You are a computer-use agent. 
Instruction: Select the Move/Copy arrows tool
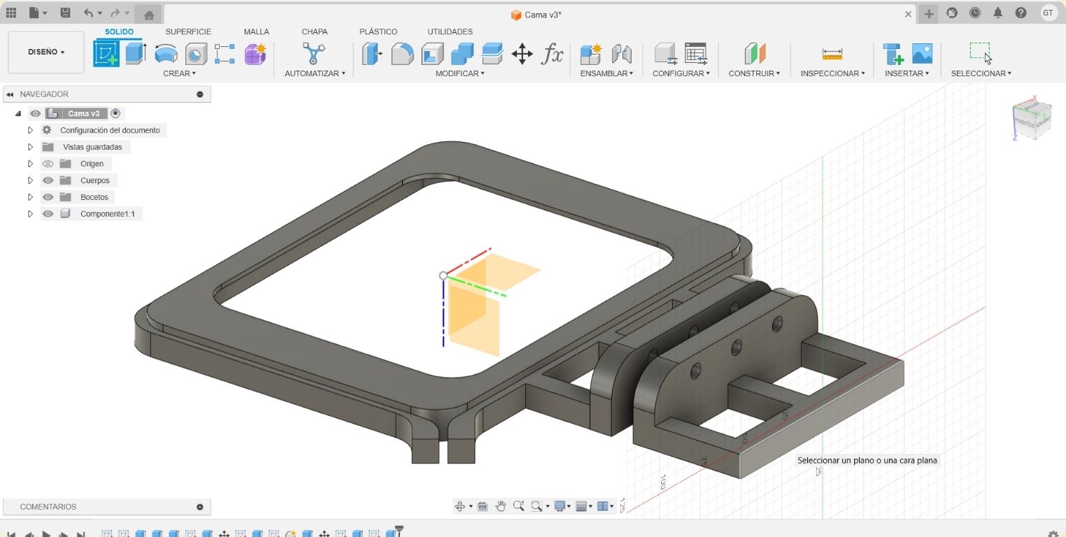tap(522, 54)
